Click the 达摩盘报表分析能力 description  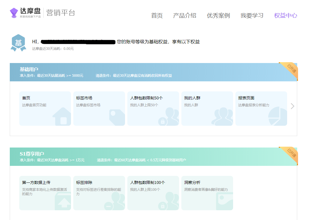(x=253, y=105)
